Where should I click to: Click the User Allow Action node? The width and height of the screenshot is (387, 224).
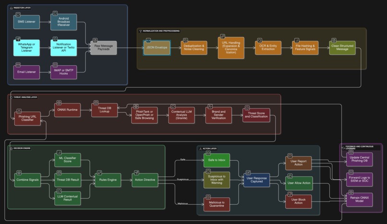(299, 183)
